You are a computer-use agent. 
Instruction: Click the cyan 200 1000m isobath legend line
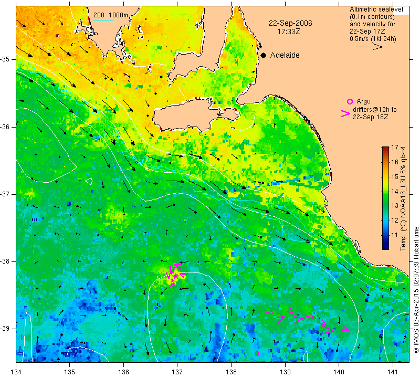click(103, 20)
